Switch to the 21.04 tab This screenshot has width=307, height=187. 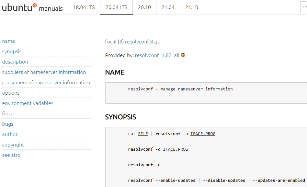(x=168, y=7)
